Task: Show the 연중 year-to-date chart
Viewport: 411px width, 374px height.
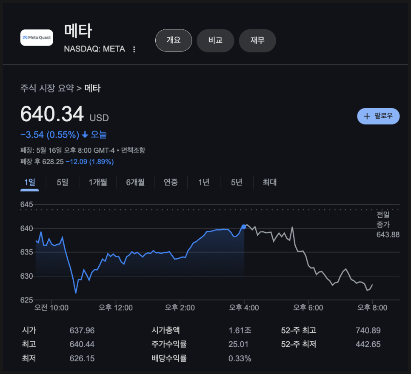Action: 171,182
